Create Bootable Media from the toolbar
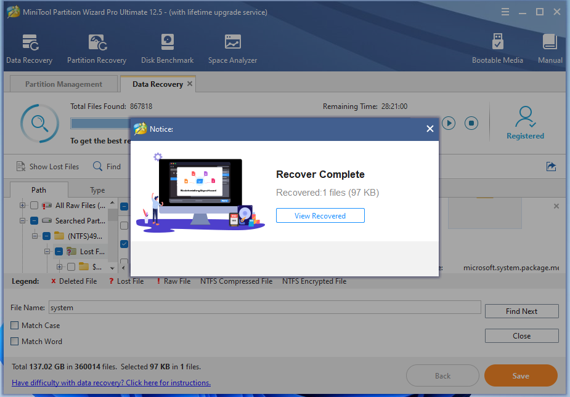Image resolution: width=570 pixels, height=397 pixels. coord(497,49)
